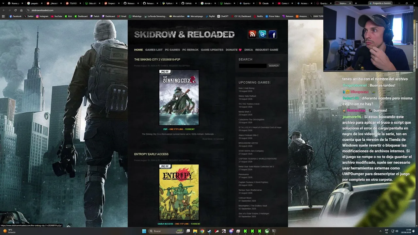Click 'Steins Gate ReBoot' upcoming entry
Image resolution: width=418 pixels, height=235 pixels.
pos(248,96)
